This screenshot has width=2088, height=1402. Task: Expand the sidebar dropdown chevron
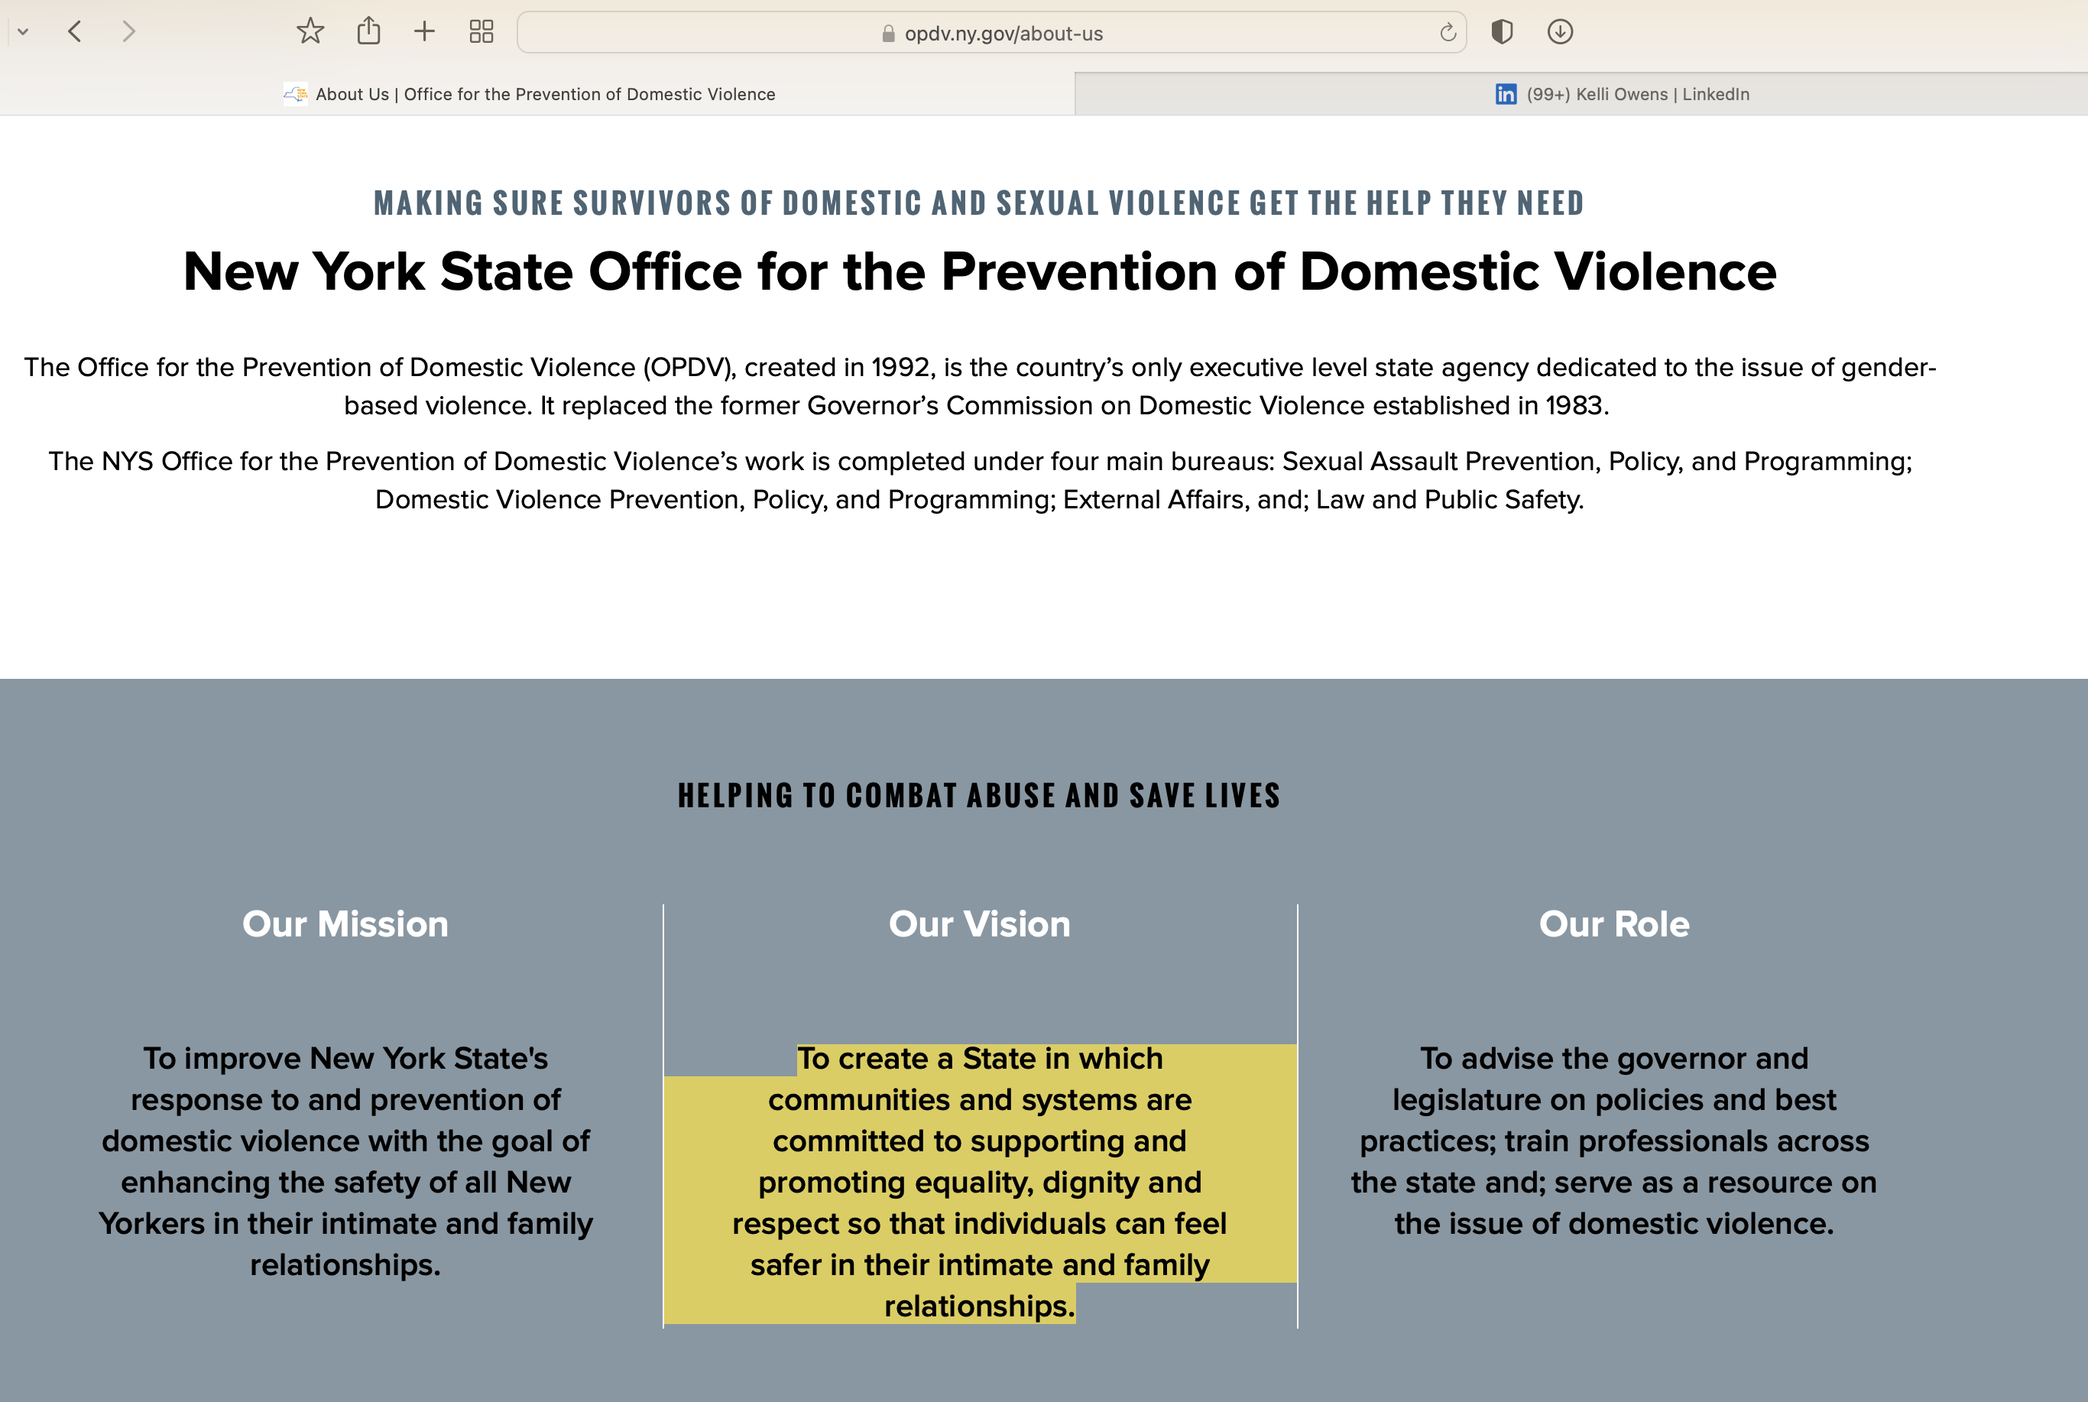(x=23, y=32)
